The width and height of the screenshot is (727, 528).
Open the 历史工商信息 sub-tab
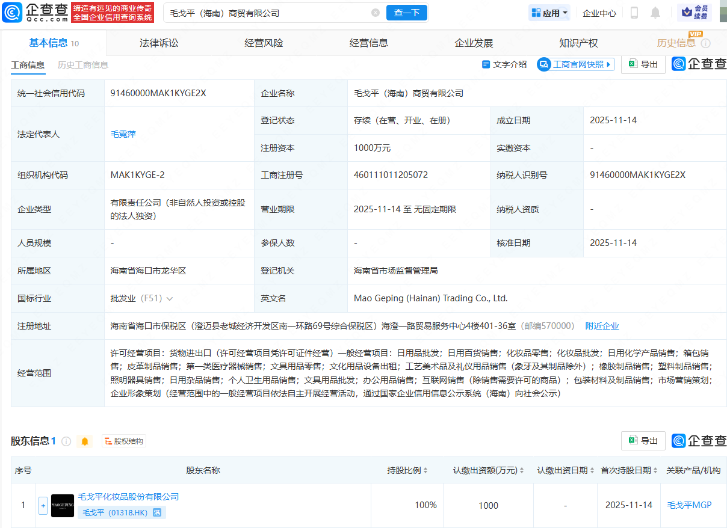pyautogui.click(x=82, y=65)
